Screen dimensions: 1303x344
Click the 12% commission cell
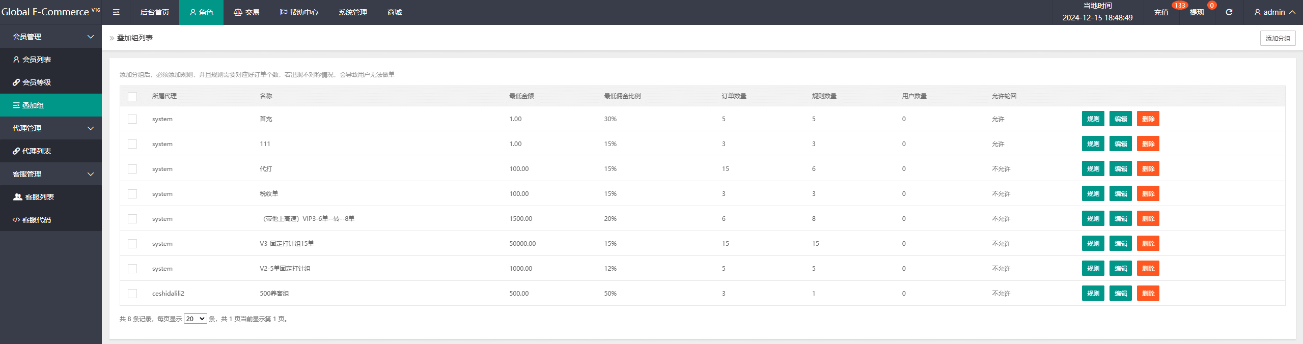click(x=610, y=269)
